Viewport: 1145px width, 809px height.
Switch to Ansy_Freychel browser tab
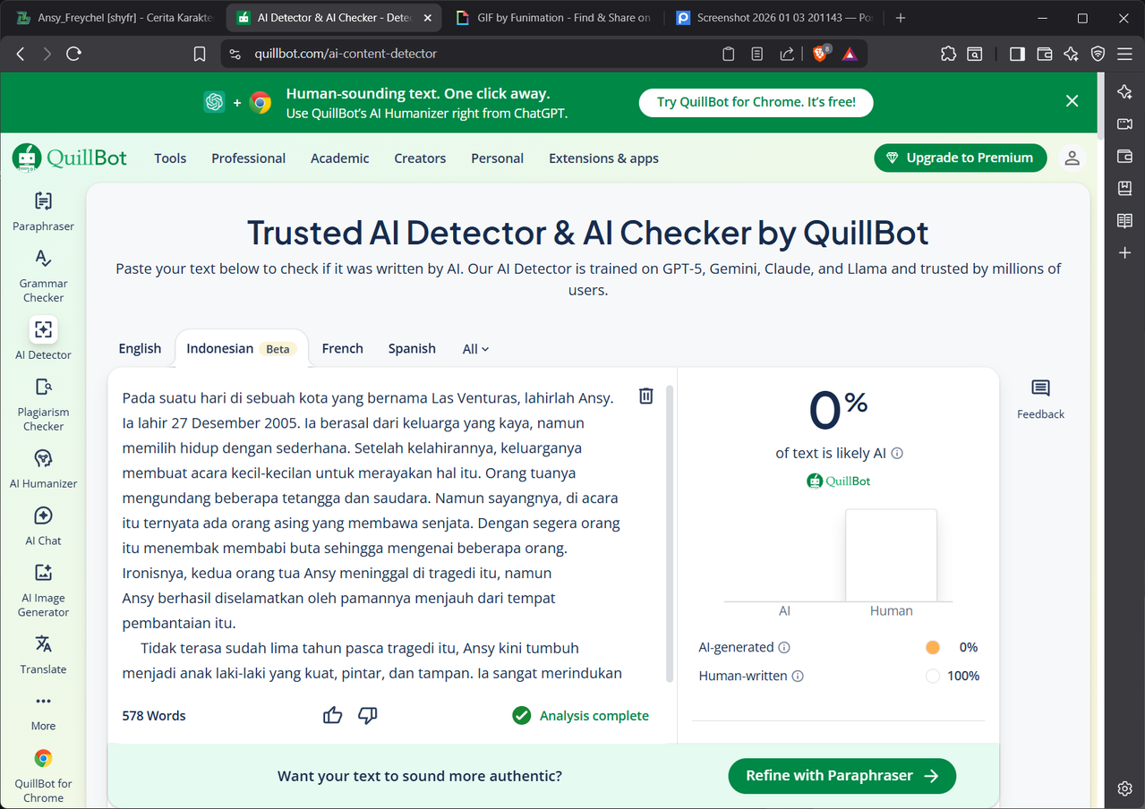[x=114, y=18]
